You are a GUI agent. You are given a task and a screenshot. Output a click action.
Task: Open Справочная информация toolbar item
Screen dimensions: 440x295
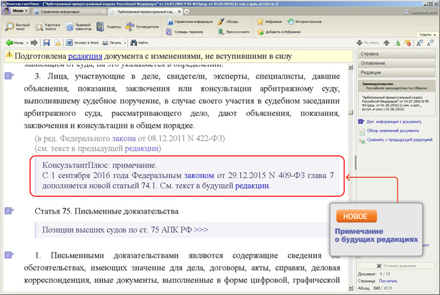click(x=190, y=22)
